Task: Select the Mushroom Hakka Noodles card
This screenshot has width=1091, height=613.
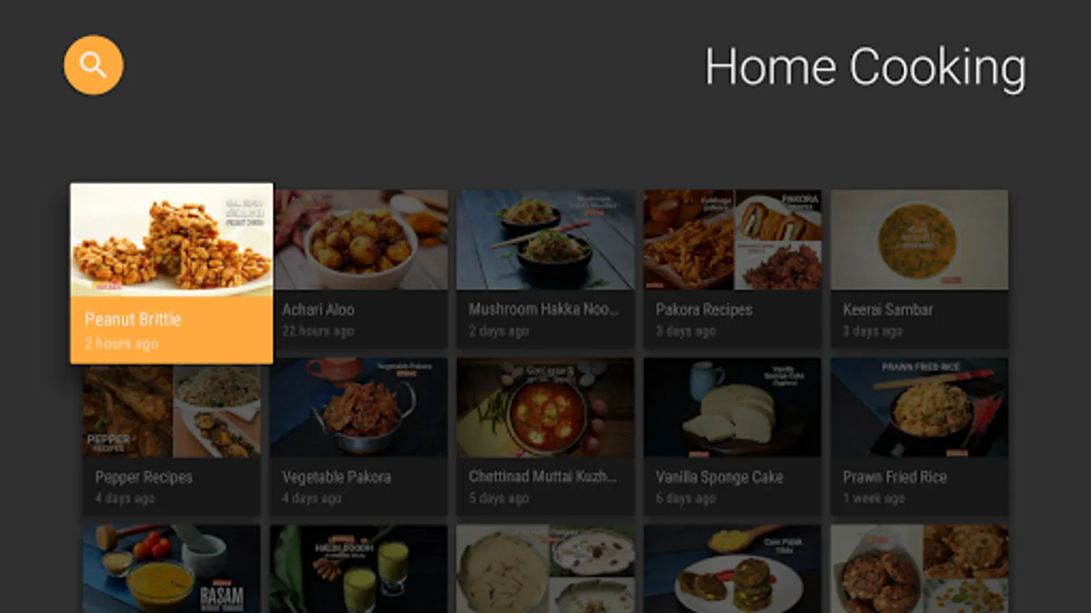Action: click(545, 269)
